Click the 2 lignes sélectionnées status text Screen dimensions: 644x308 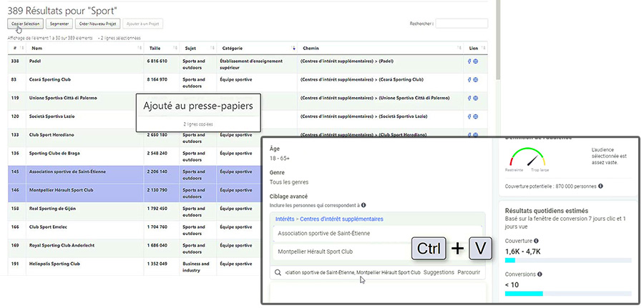[119, 38]
